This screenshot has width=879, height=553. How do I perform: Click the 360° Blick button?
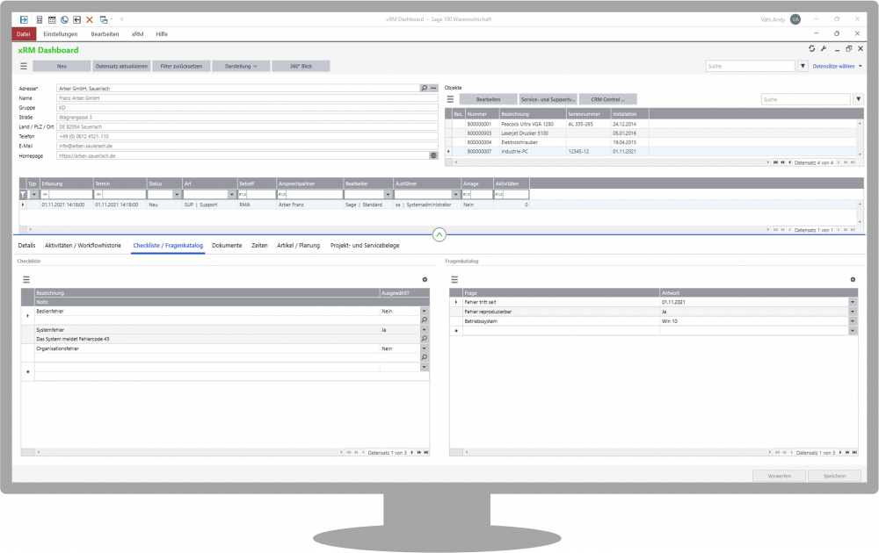[301, 66]
